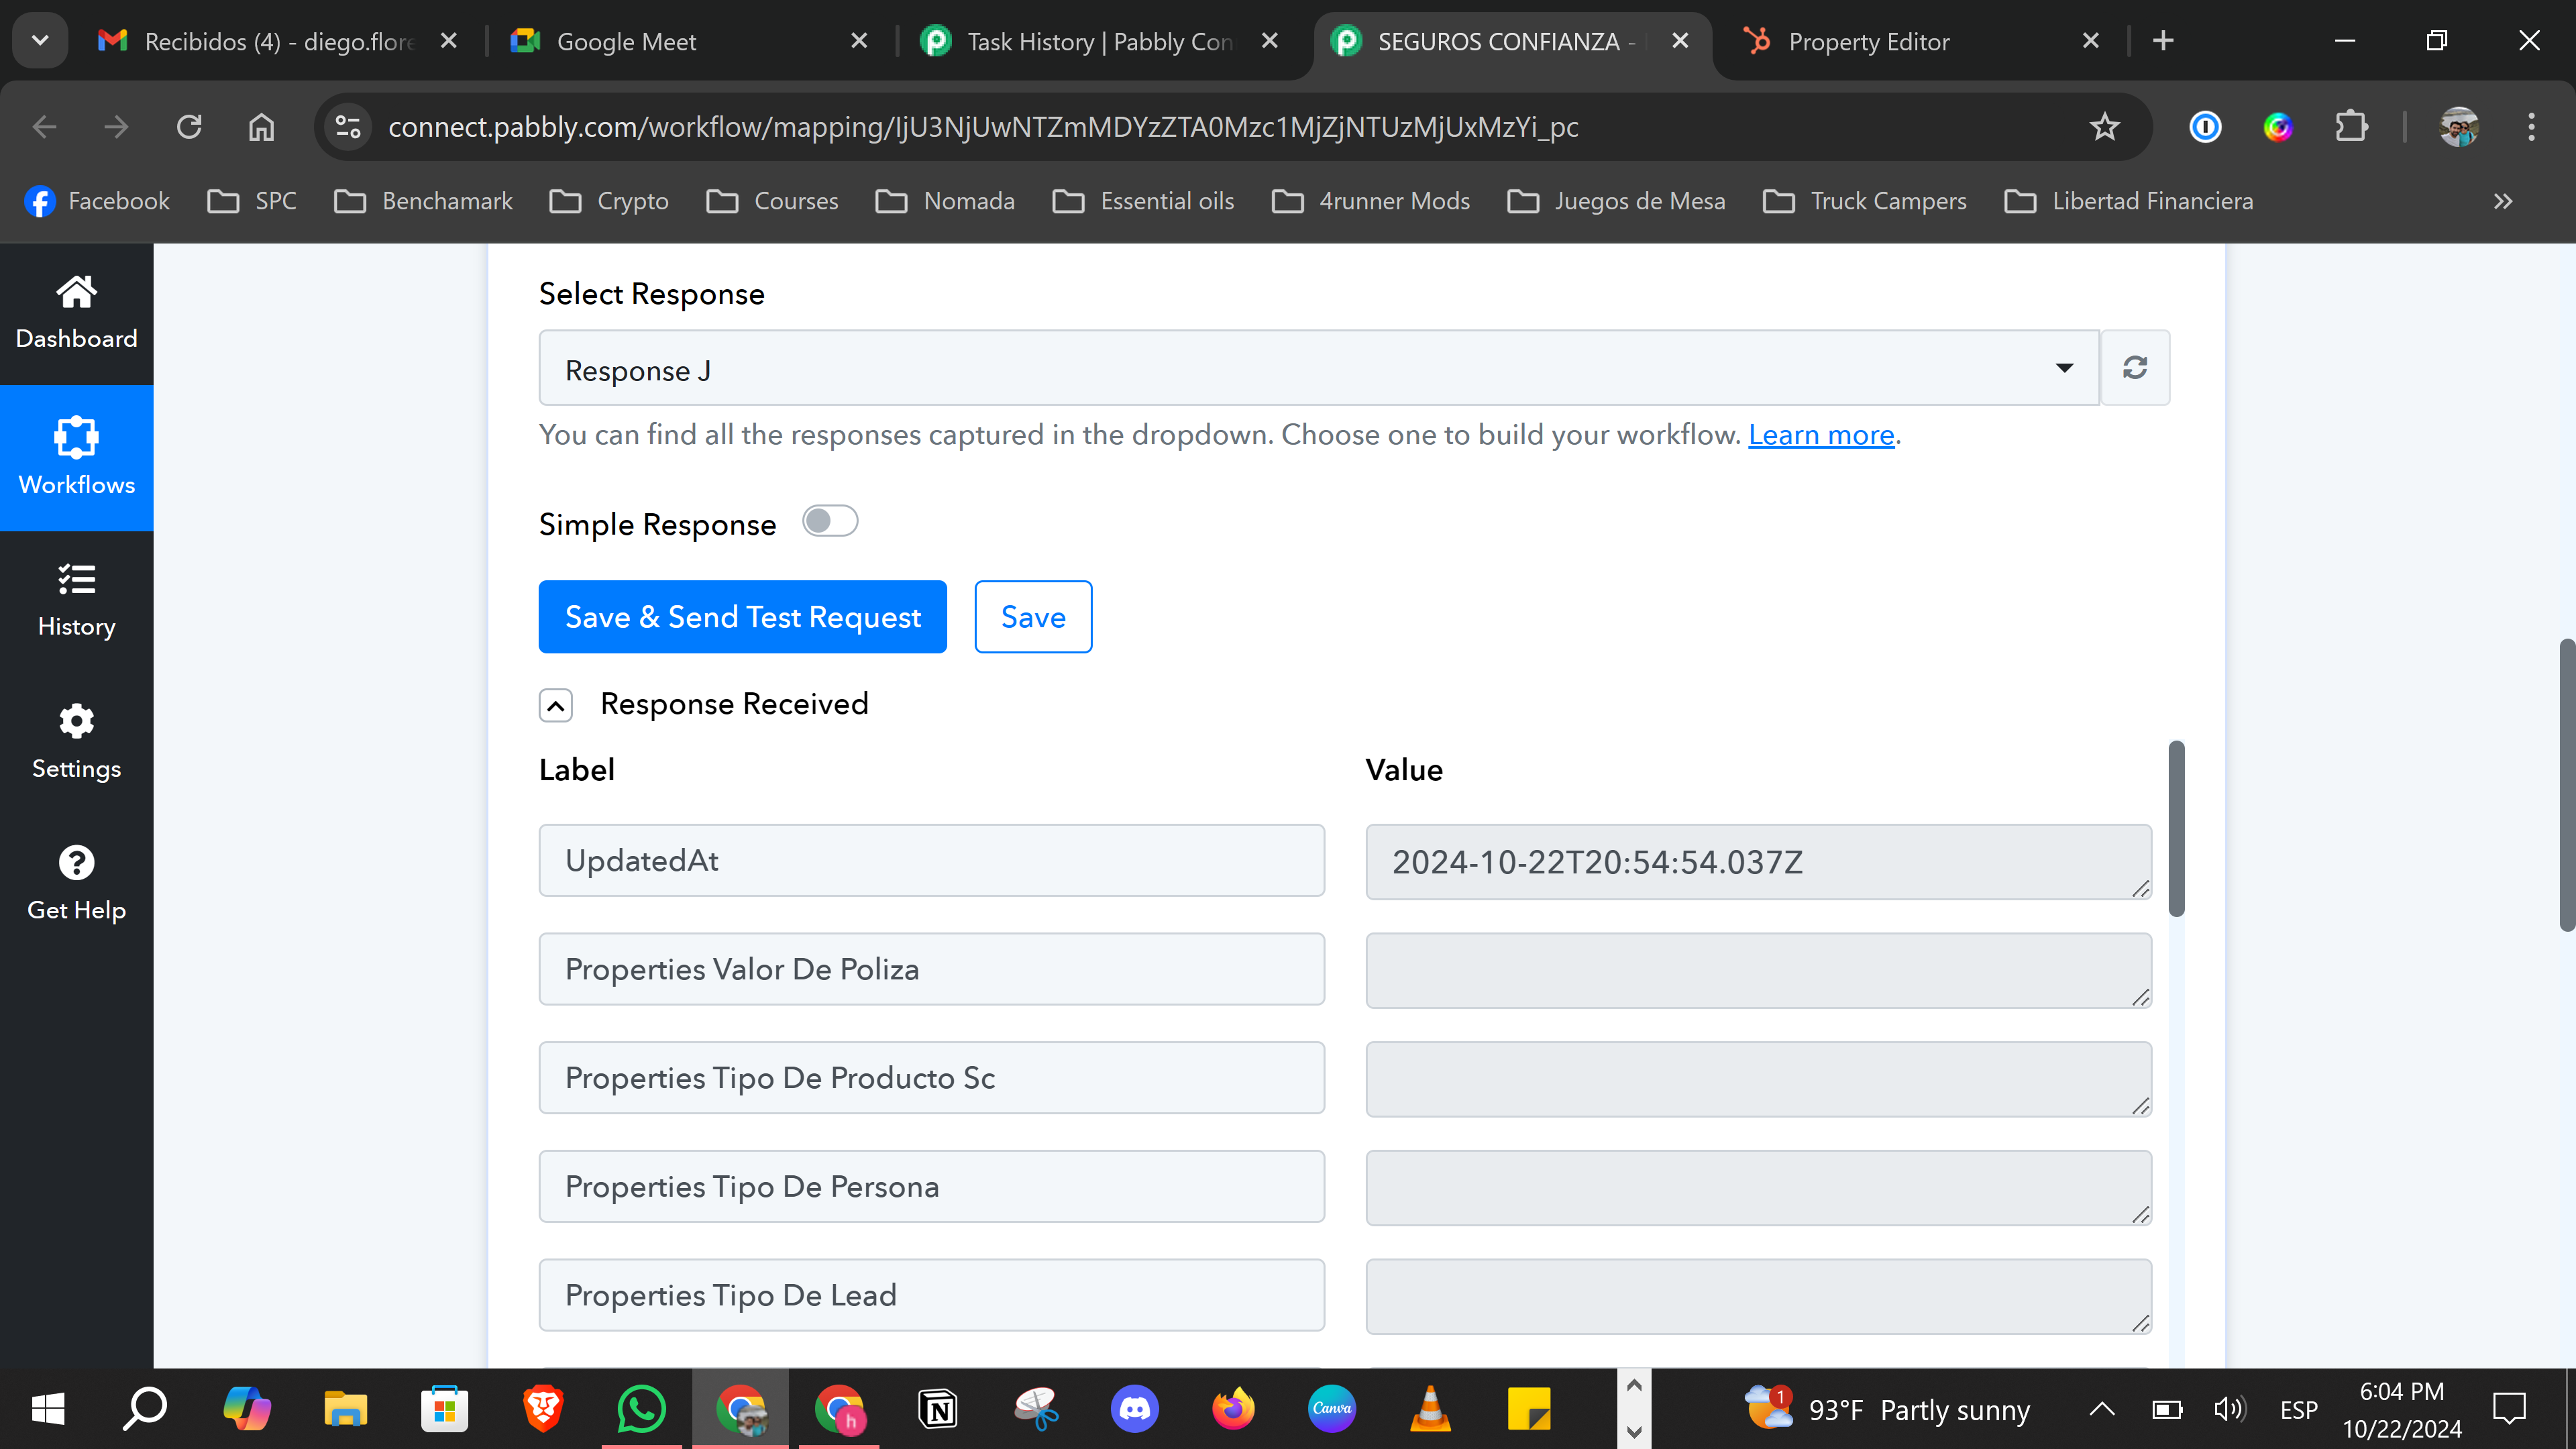2576x1449 pixels.
Task: Bookmark this page with star icon
Action: pyautogui.click(x=2104, y=127)
